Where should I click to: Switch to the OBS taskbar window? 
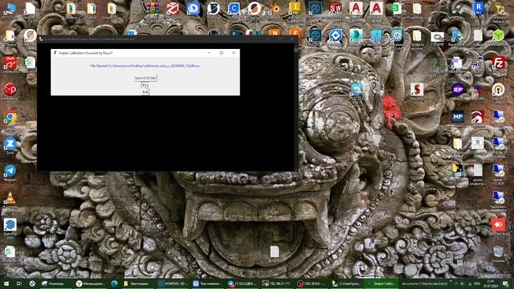(312, 283)
